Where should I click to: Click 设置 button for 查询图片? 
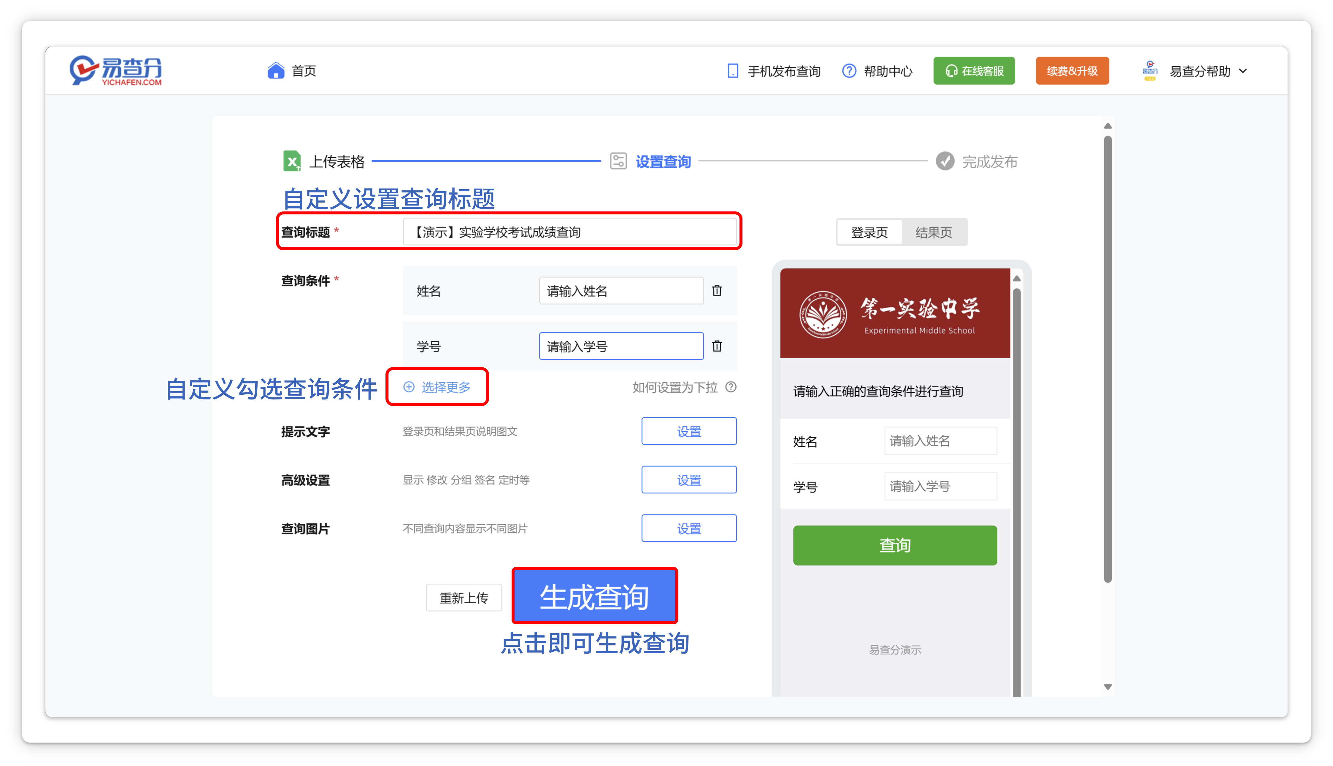point(689,528)
